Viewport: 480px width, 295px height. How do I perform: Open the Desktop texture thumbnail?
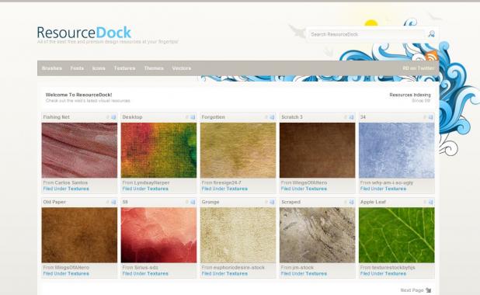(x=158, y=151)
